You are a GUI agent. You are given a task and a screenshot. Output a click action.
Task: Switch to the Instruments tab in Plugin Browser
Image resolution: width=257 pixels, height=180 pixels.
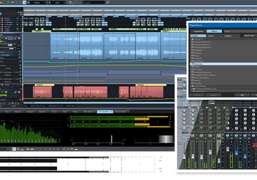click(x=199, y=31)
